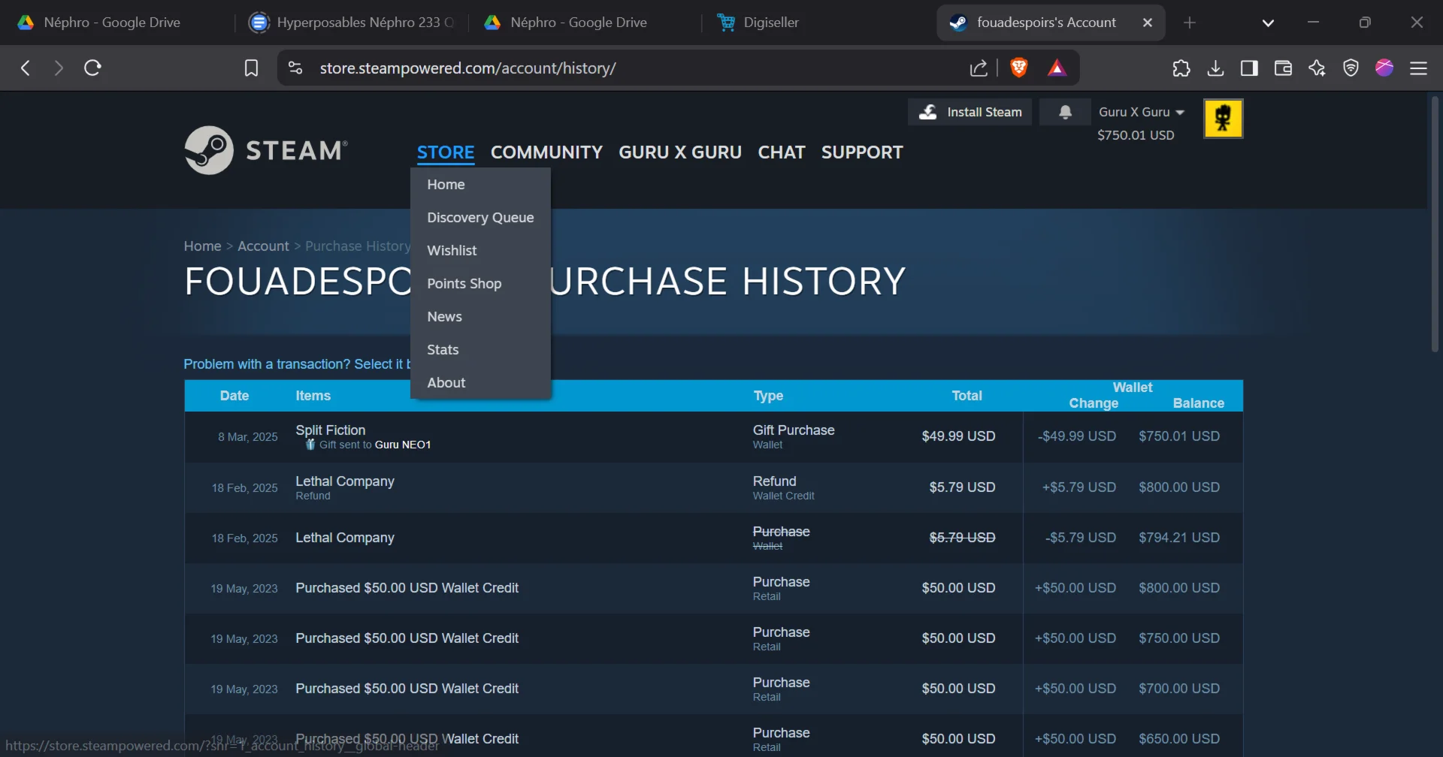Screen dimensions: 1443x757
Task: Open the SUPPORT link in Steam header
Action: [x=862, y=152]
